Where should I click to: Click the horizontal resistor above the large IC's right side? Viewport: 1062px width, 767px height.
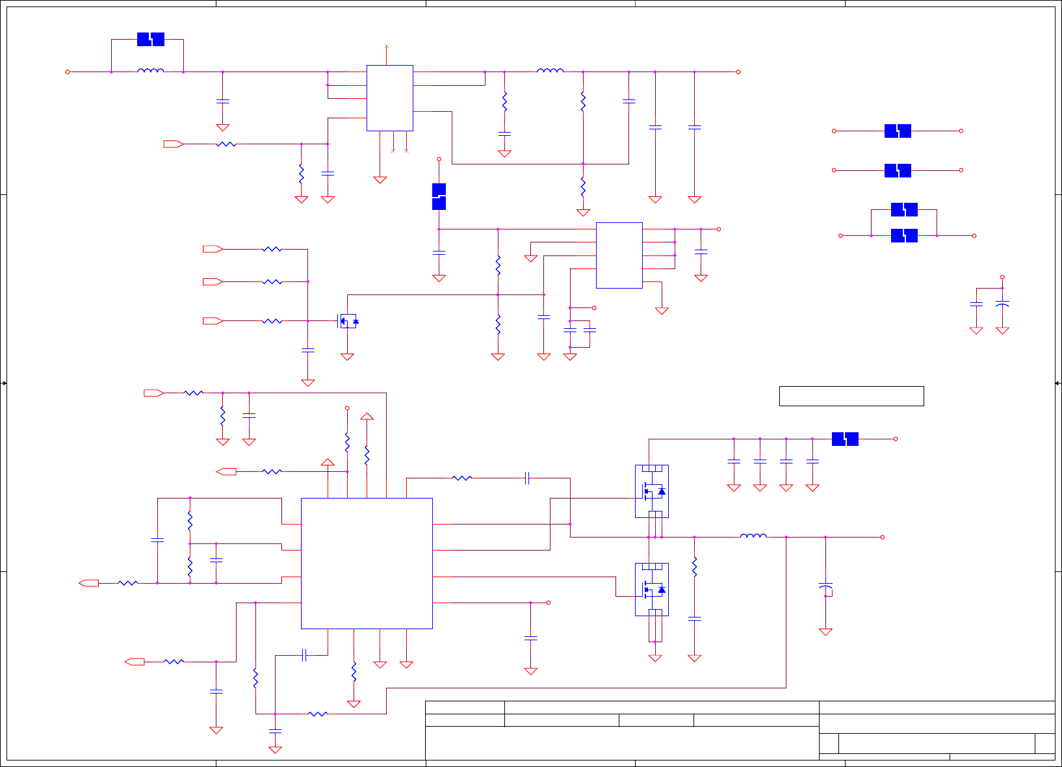pos(462,478)
